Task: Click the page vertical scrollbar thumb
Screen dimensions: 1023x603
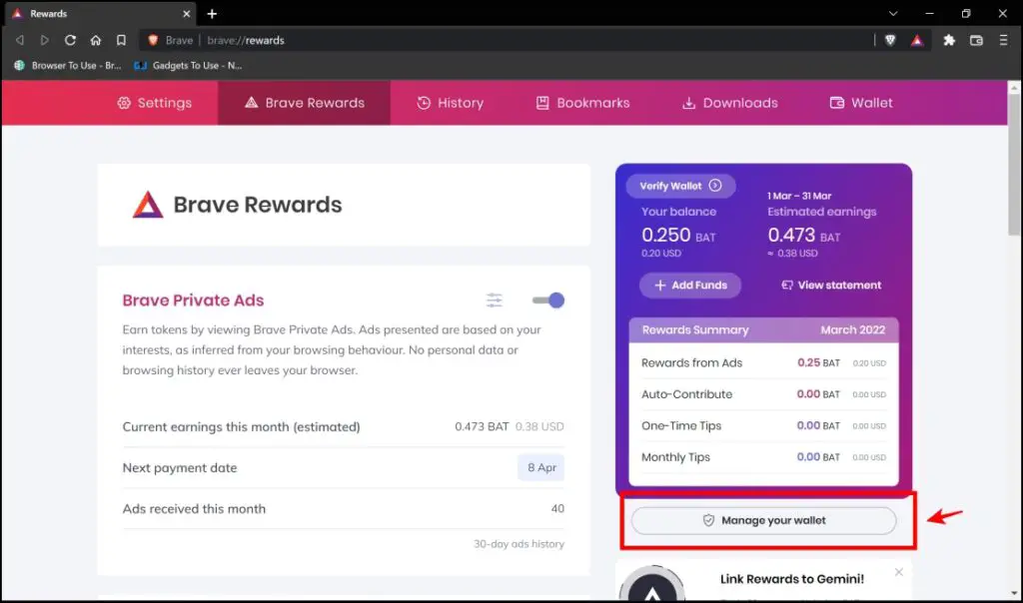Action: click(1014, 165)
